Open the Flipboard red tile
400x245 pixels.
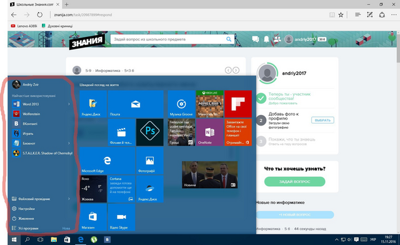pos(238,104)
